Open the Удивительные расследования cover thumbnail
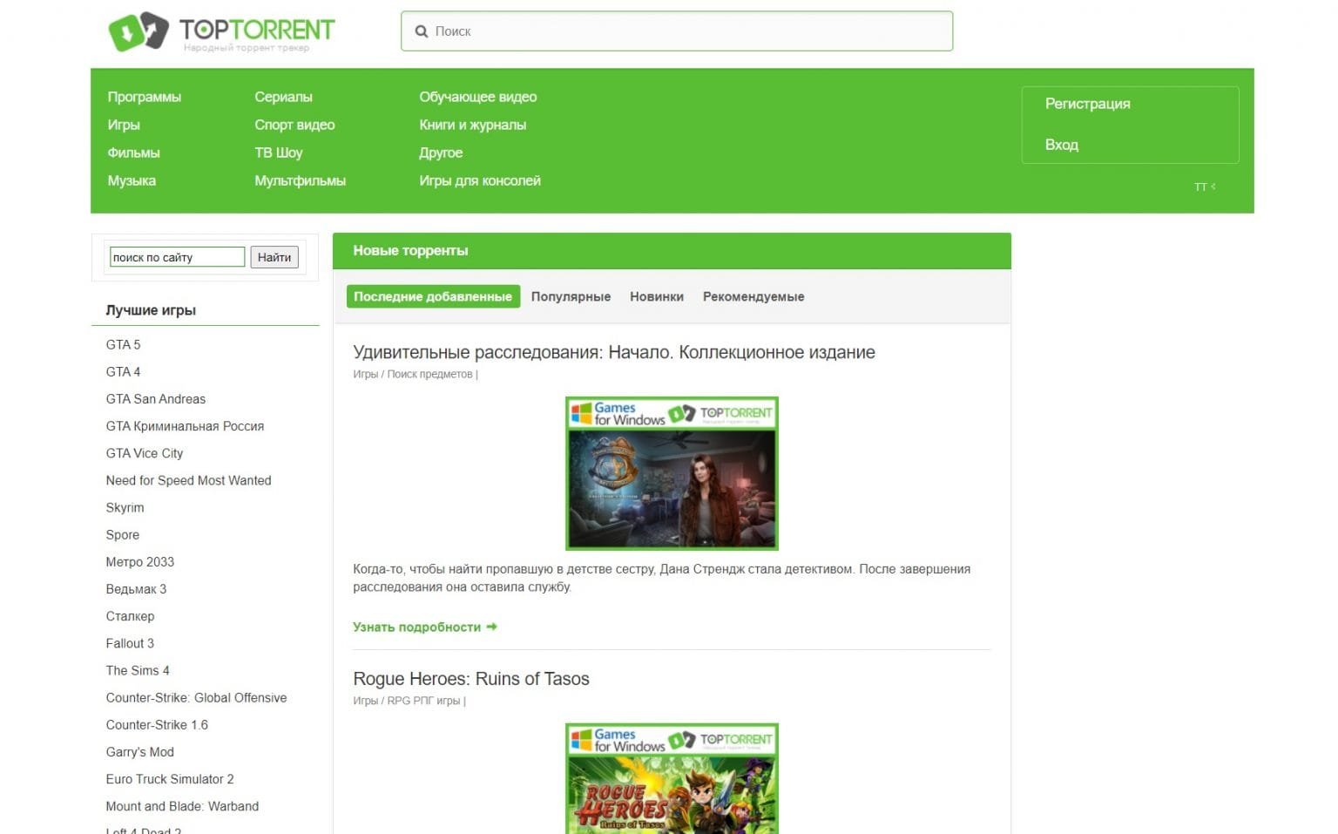The image size is (1338, 834). [672, 473]
